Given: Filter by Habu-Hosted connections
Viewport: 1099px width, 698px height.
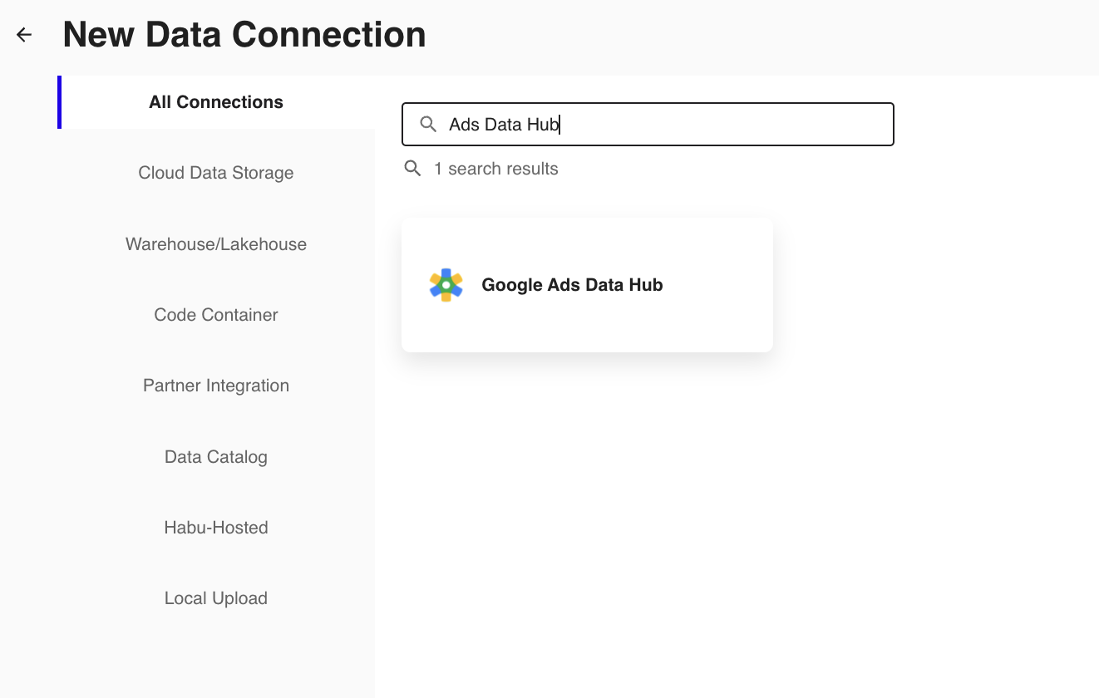Looking at the screenshot, I should (216, 528).
